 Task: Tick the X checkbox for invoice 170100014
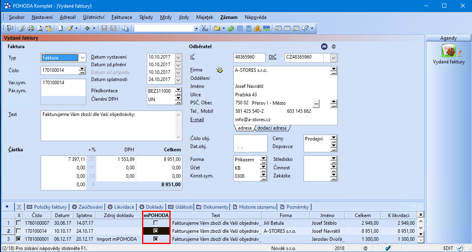click(18, 231)
